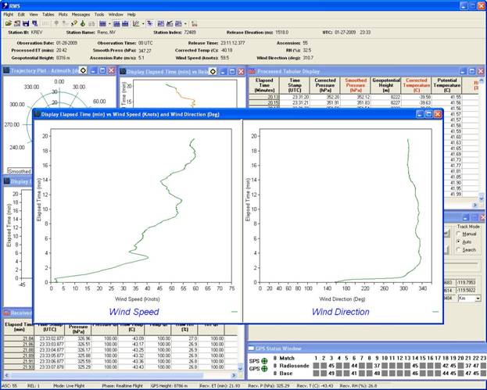This screenshot has width=487, height=390.
Task: Click the 23:33:07.878 time stamp cell
Action: [49, 367]
